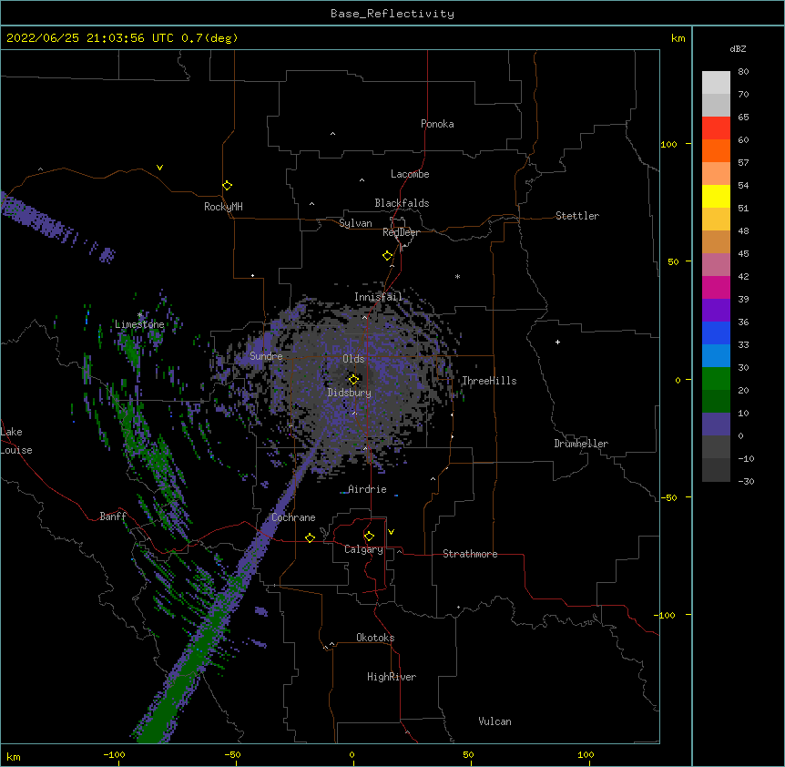The width and height of the screenshot is (785, 767).
Task: Click the yellow diamond marker below RedDeer
Action: point(388,256)
